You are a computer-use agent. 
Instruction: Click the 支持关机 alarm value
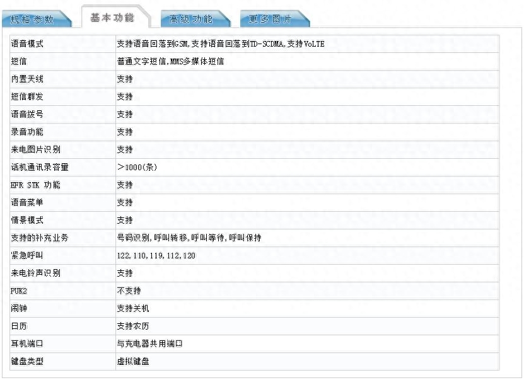(133, 309)
